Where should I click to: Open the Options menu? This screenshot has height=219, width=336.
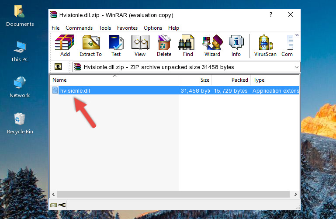click(x=153, y=28)
